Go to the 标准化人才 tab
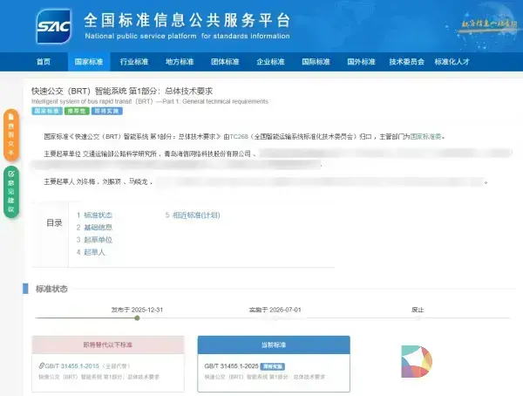Viewport: 523px width, 396px height. click(452, 62)
